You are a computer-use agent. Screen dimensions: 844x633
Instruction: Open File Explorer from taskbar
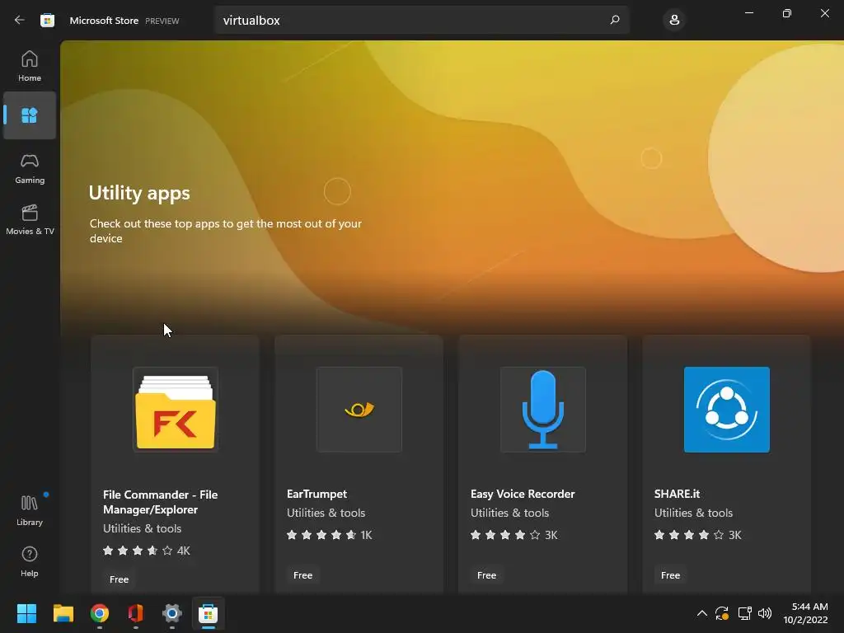[x=63, y=613]
